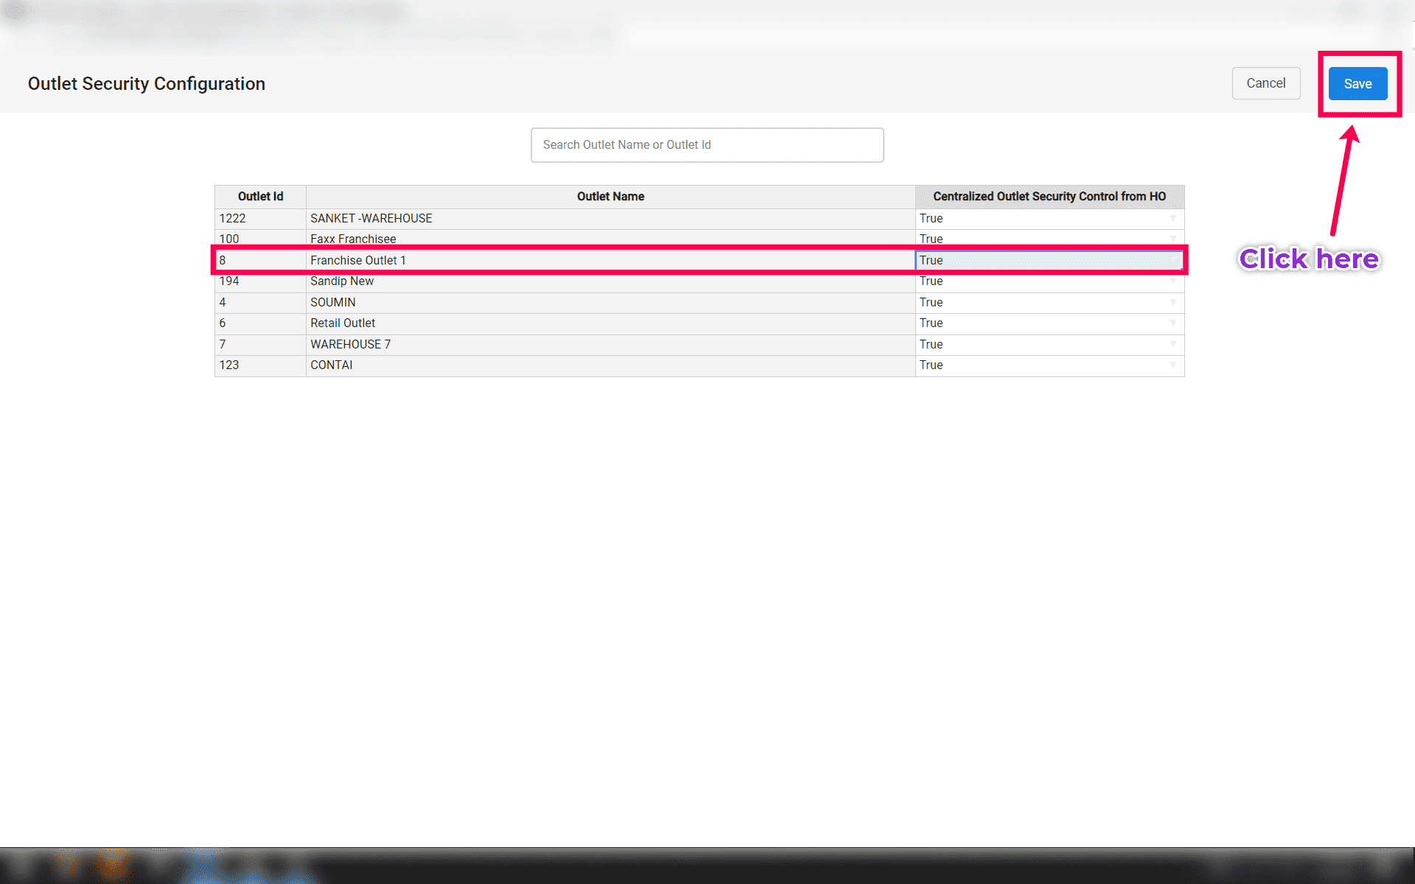The image size is (1415, 884).
Task: Open the SOUMIN row dropdown arrow
Action: tap(1173, 303)
